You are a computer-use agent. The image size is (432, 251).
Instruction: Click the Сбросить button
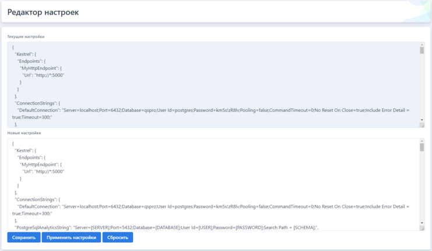click(x=118, y=238)
